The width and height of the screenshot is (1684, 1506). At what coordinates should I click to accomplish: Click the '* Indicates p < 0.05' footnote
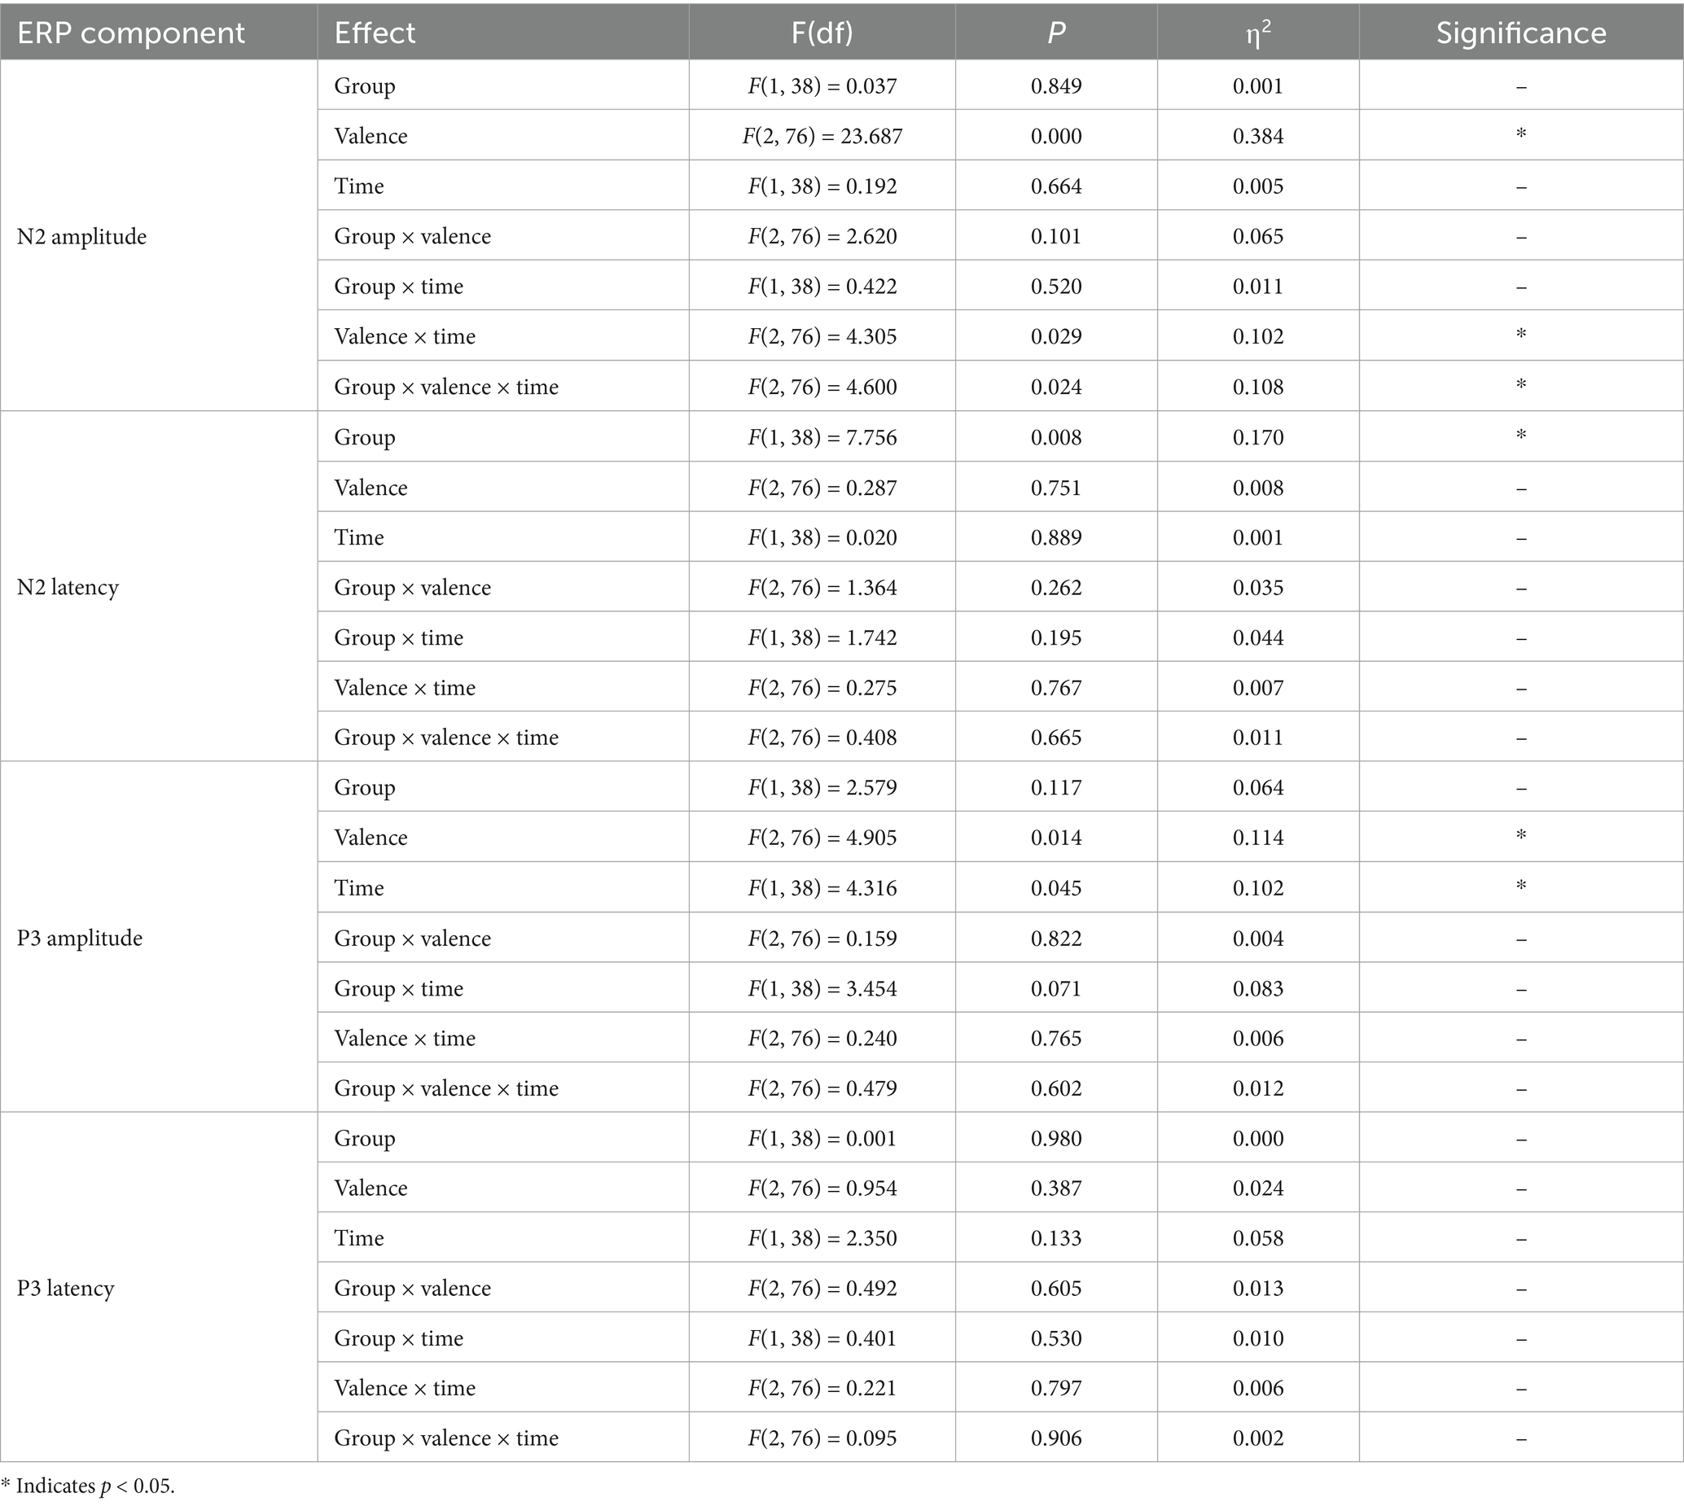click(88, 1486)
